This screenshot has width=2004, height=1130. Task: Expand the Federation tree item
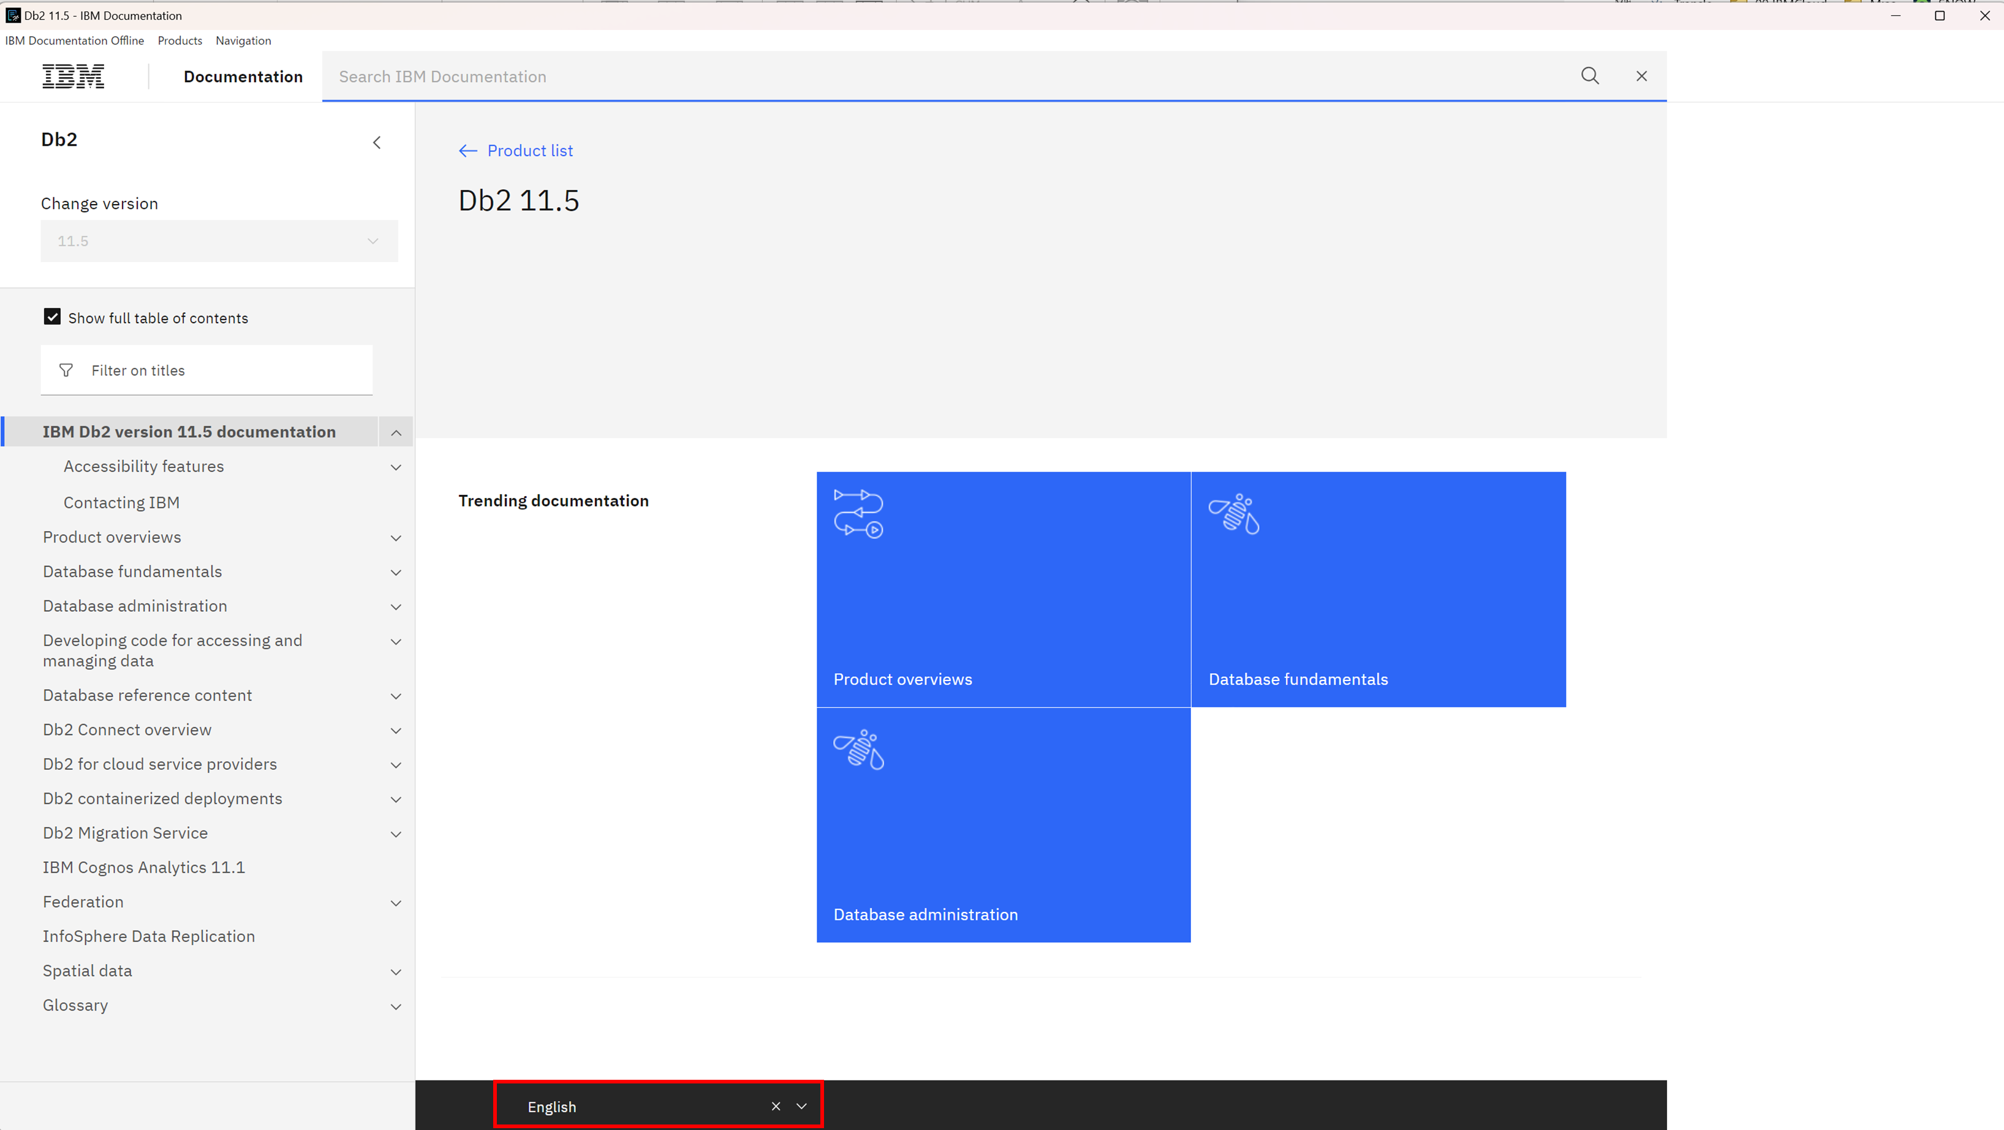tap(395, 903)
